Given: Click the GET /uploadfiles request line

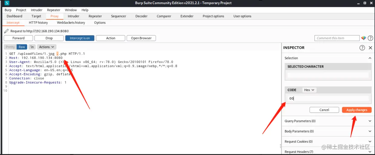Looking at the screenshot, I should [47, 54].
